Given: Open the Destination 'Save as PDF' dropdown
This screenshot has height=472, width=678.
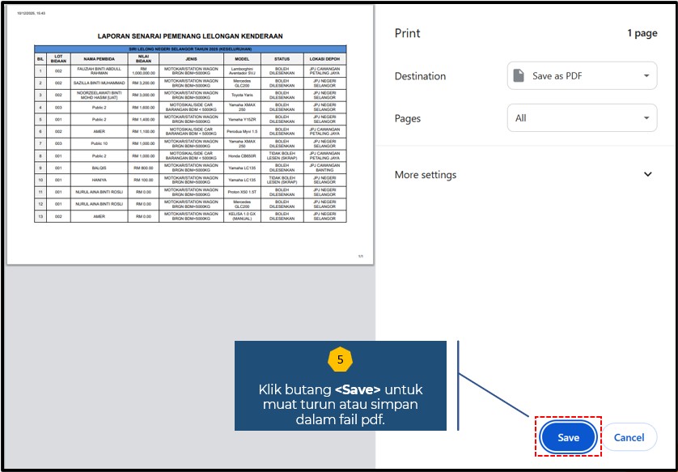Looking at the screenshot, I should coord(581,76).
